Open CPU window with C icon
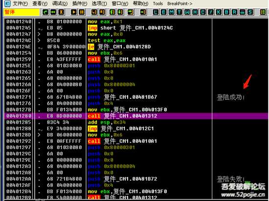The height and width of the screenshot is (201, 269). click(x=203, y=12)
